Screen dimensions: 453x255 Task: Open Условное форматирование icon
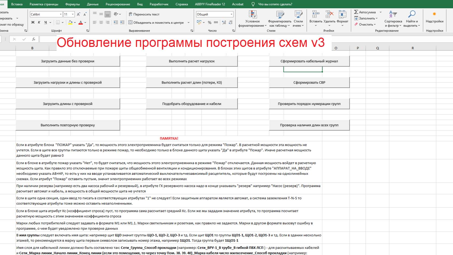[x=253, y=14]
